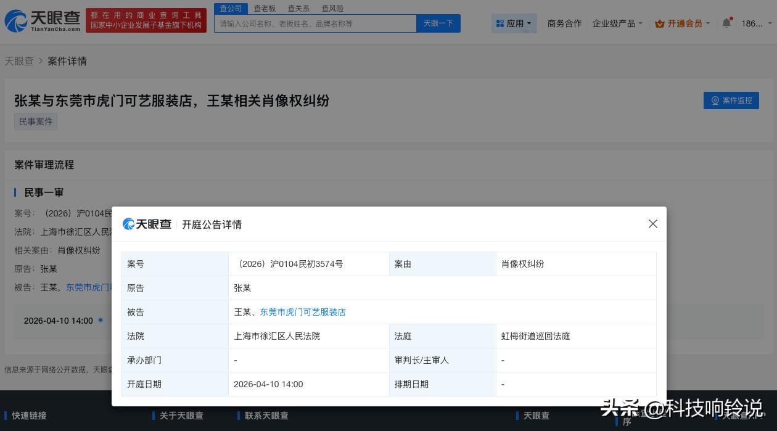The image size is (777, 431).
Task: Switch to the 查关系 tab
Action: [298, 8]
